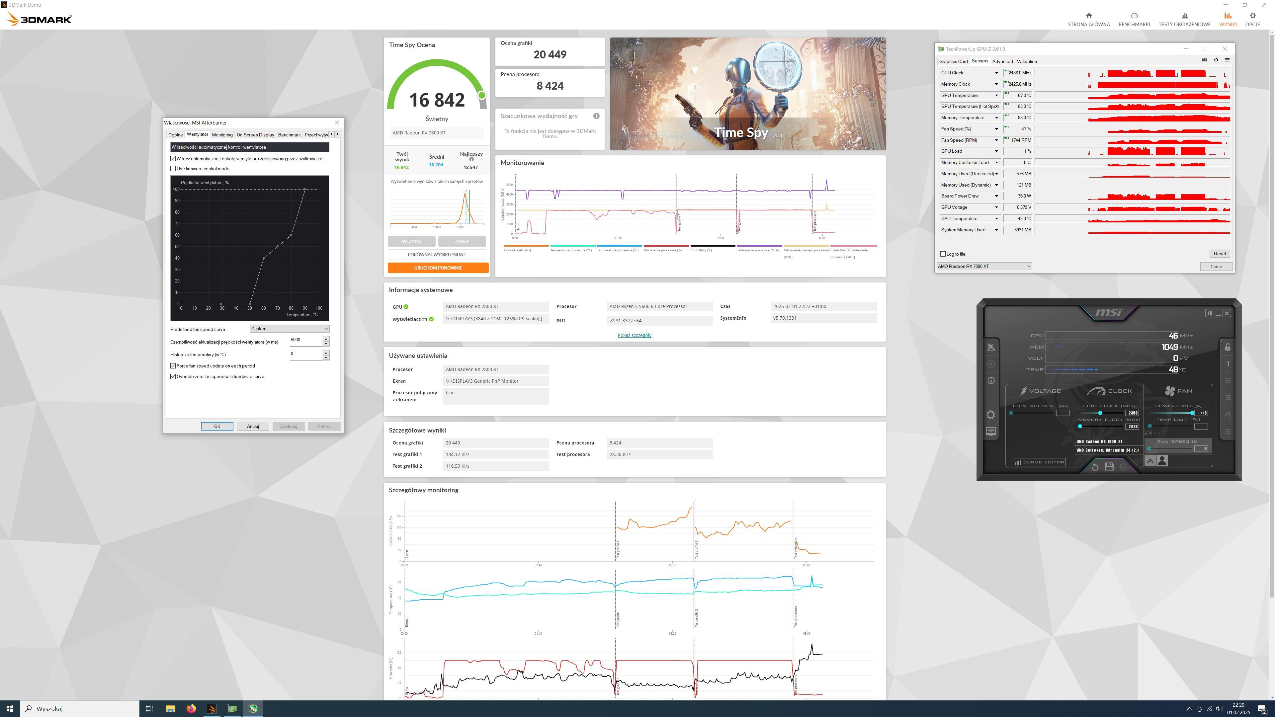Open BENCHMARKI section in 3DMark
The image size is (1275, 717).
tap(1134, 19)
